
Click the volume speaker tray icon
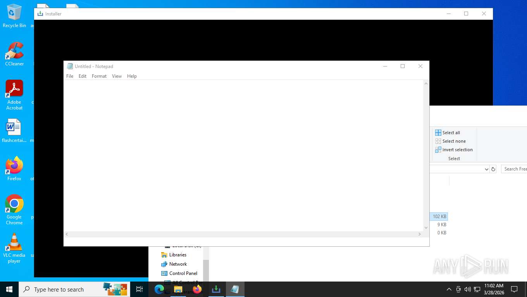coord(467,289)
